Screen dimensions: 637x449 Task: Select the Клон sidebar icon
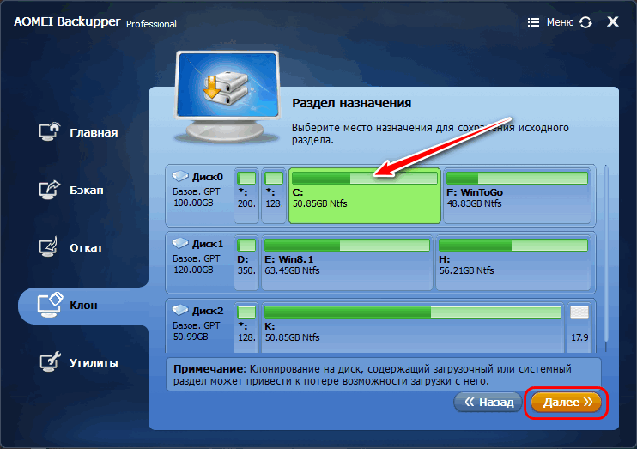tap(50, 305)
